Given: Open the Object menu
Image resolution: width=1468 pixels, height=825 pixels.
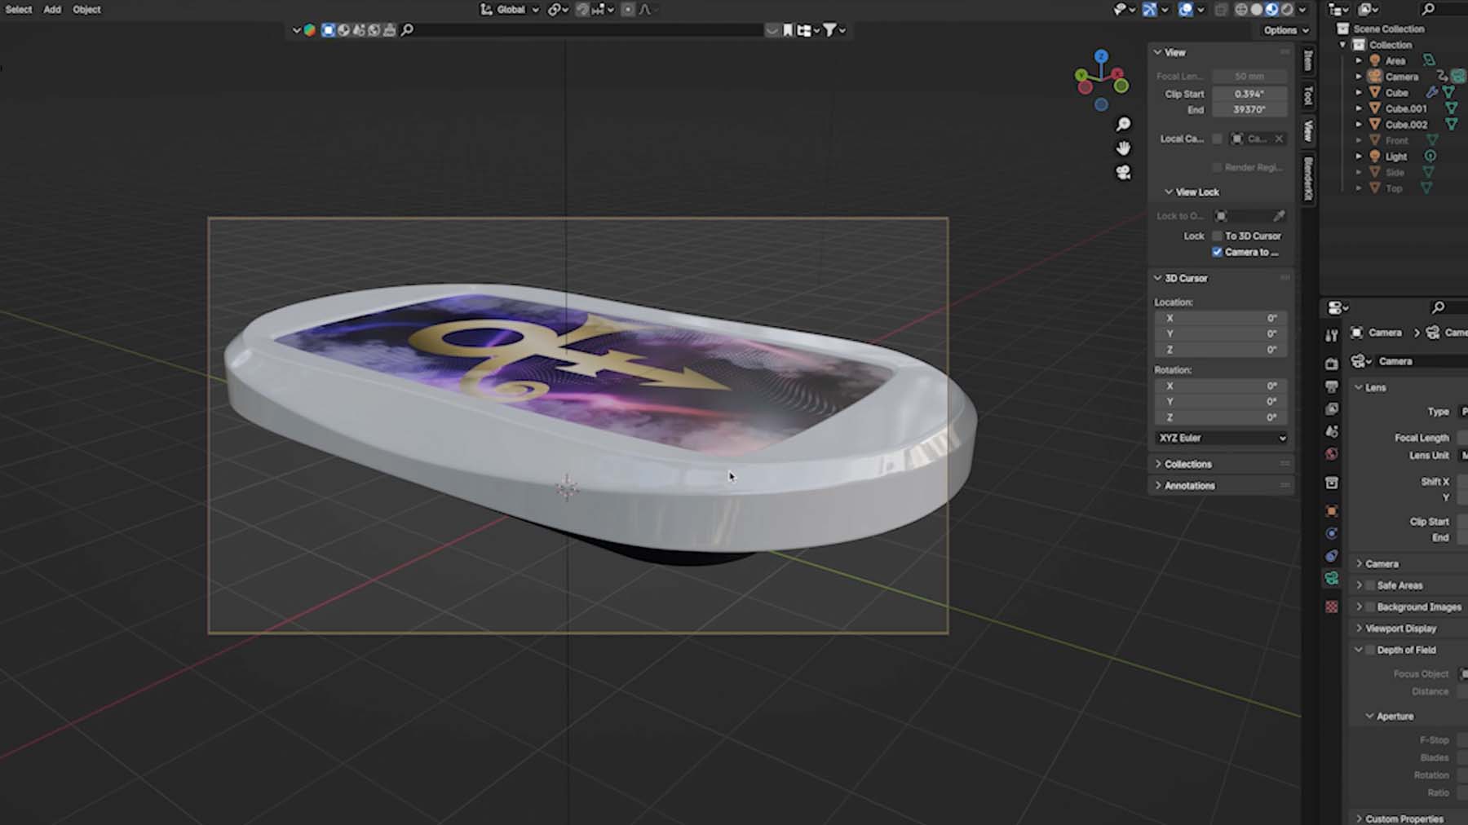Looking at the screenshot, I should (x=86, y=10).
